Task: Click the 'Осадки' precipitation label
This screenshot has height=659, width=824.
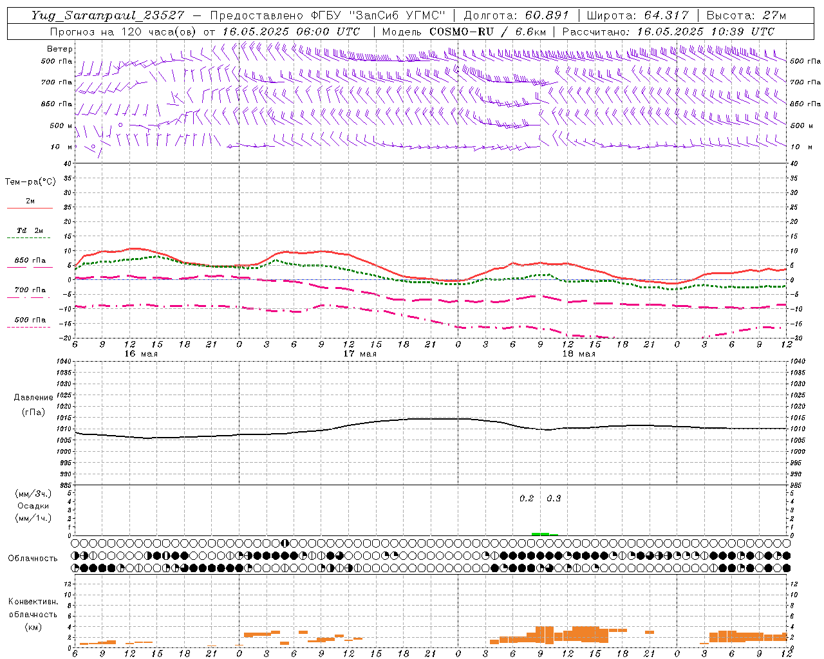Action: (33, 506)
